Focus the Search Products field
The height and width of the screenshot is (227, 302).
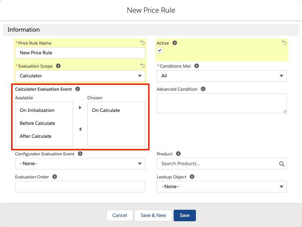[x=222, y=164]
